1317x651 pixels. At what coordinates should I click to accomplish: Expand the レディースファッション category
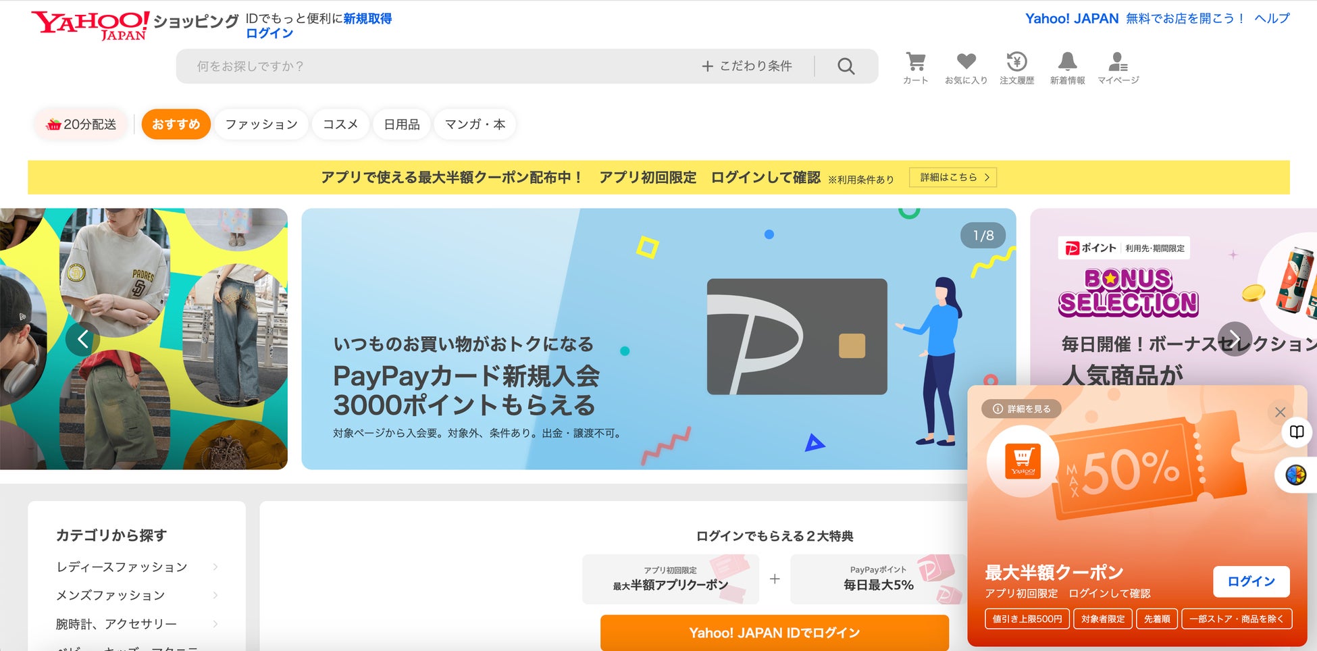tap(137, 567)
